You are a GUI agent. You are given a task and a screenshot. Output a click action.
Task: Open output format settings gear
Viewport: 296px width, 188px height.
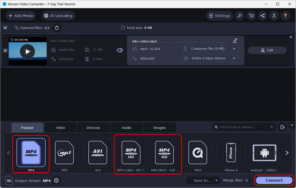pos(56,180)
